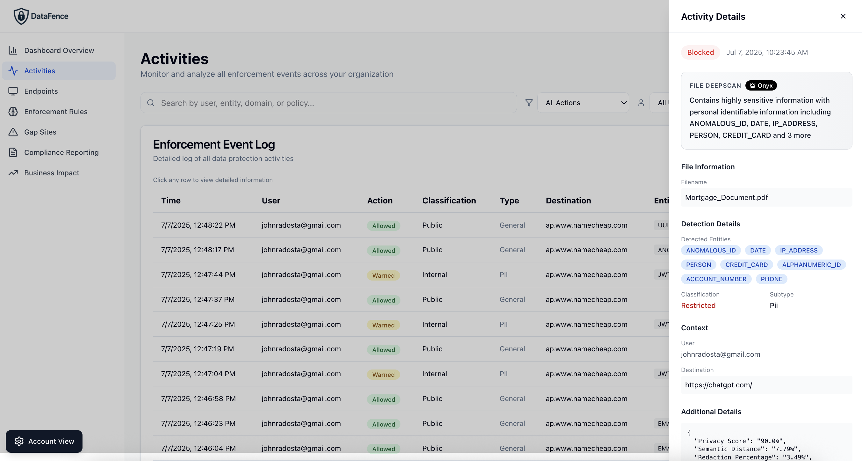Open the All Actions dropdown
Viewport: 862px width, 461px height.
click(583, 103)
